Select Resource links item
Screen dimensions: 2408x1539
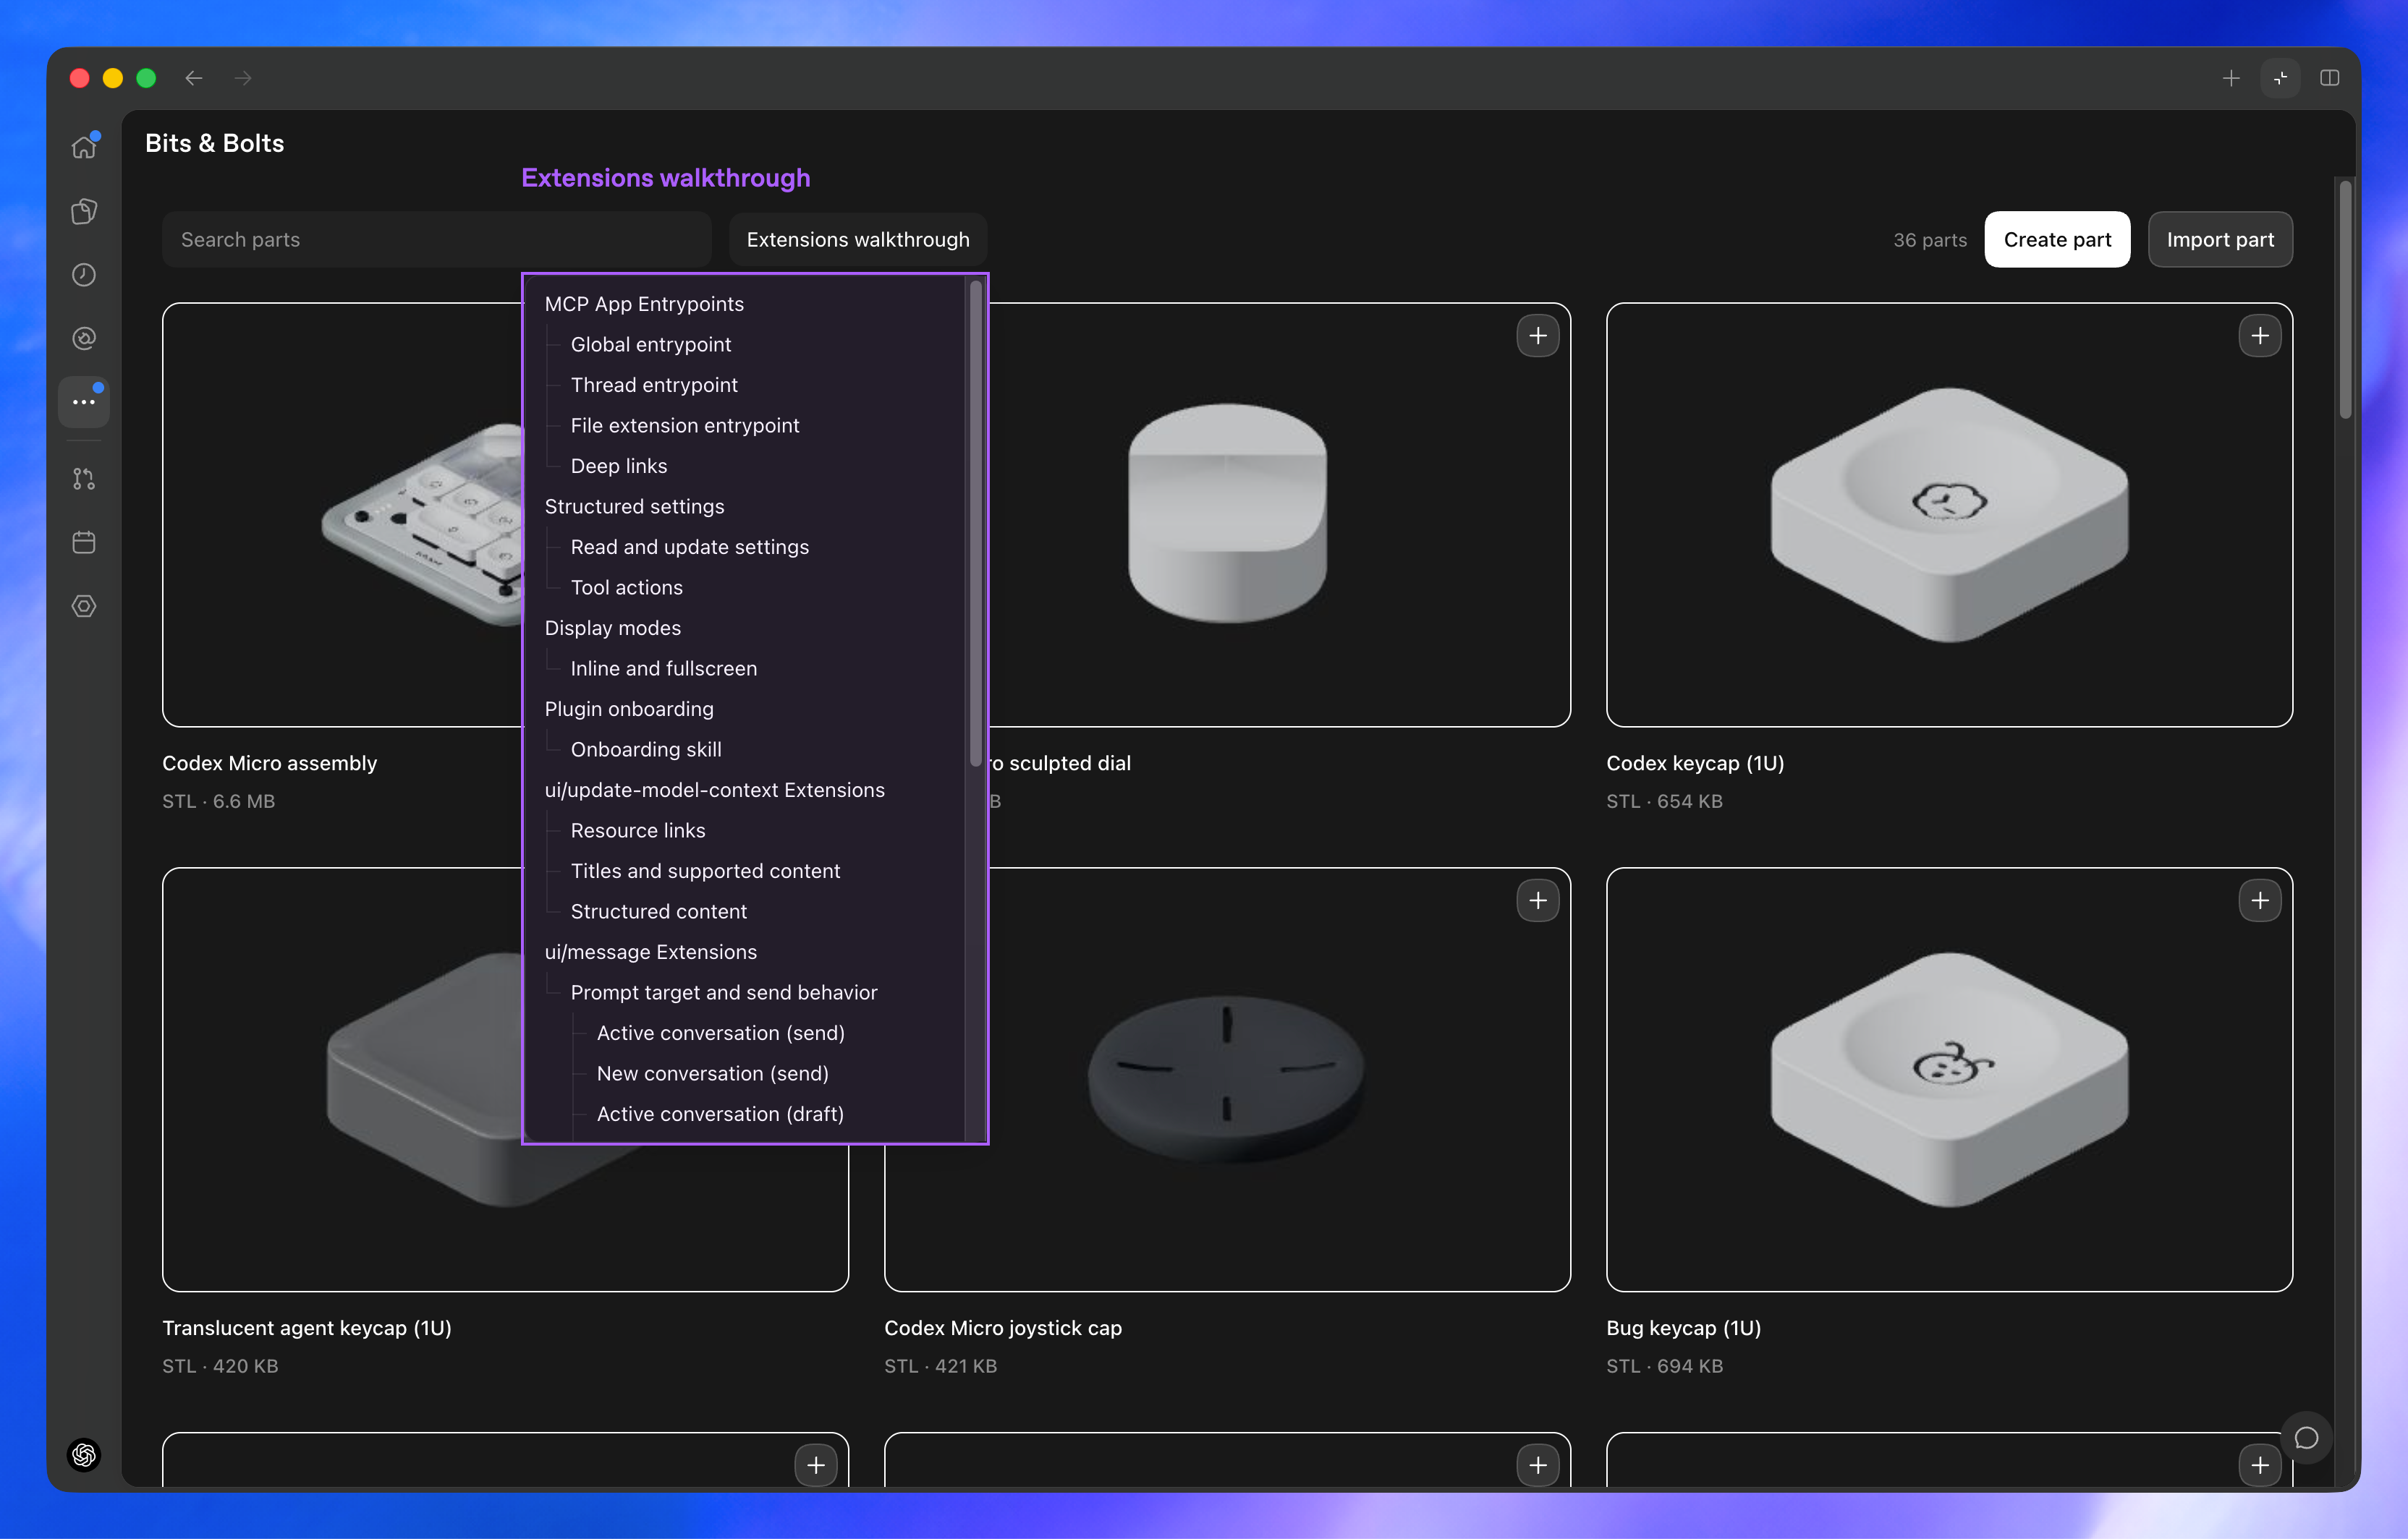coord(638,830)
